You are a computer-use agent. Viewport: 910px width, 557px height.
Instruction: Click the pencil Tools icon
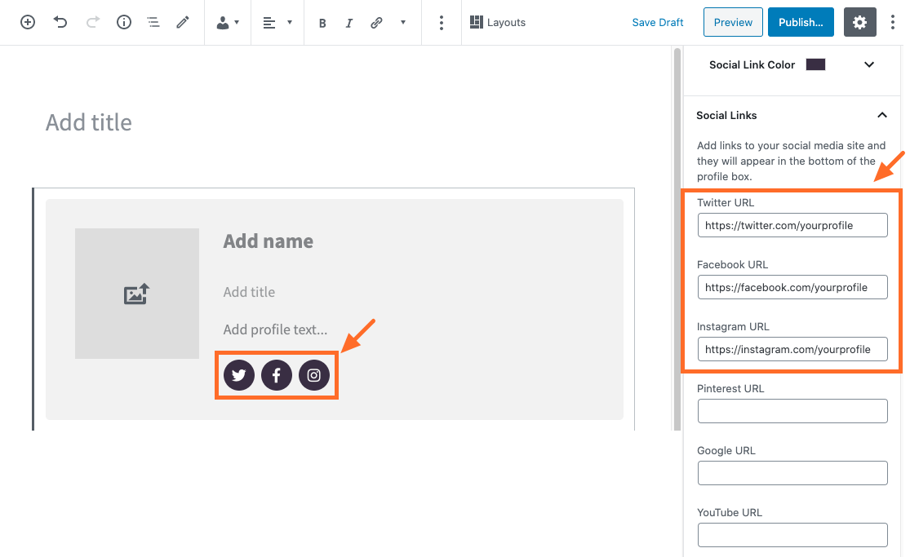(x=183, y=22)
